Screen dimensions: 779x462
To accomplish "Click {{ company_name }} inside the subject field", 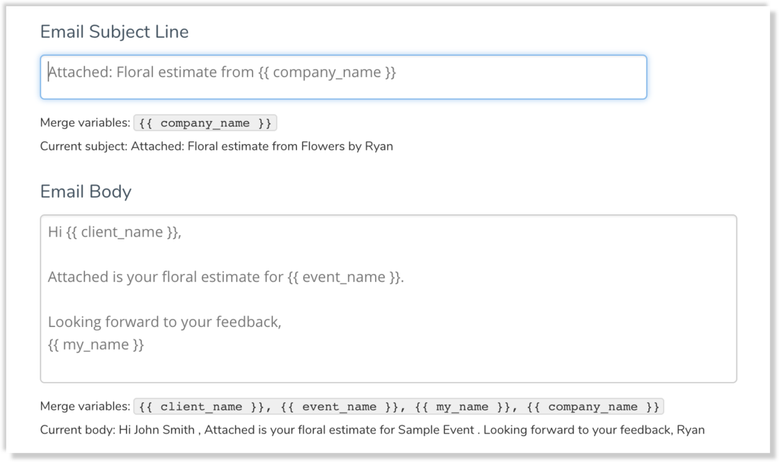I will pos(327,72).
